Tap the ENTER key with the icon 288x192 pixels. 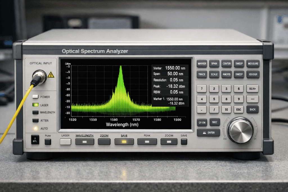coord(208,132)
